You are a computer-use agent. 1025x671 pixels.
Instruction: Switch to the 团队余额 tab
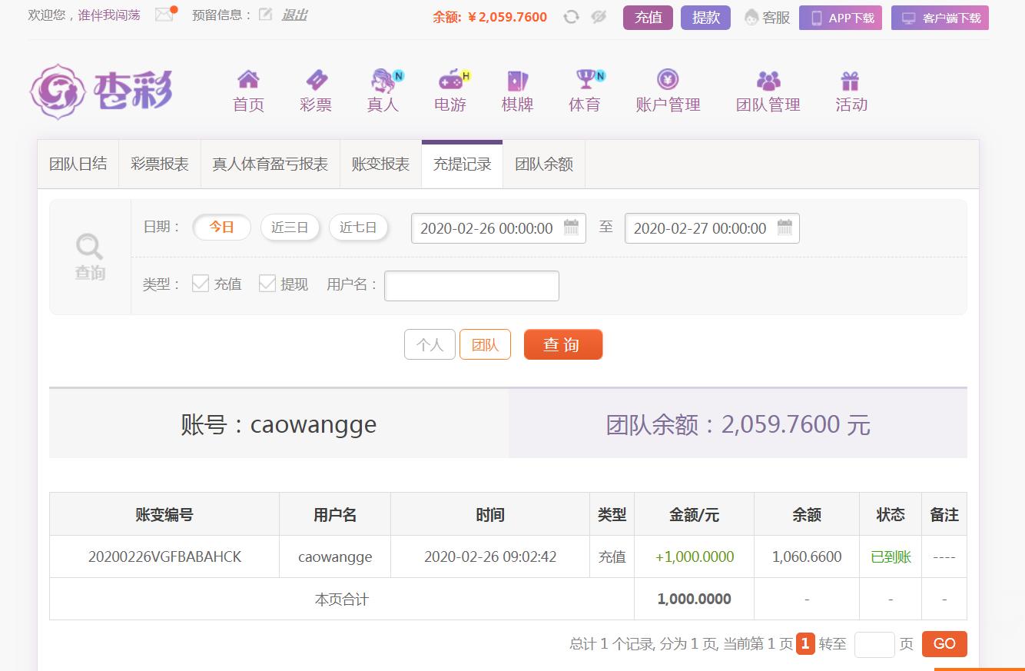544,164
